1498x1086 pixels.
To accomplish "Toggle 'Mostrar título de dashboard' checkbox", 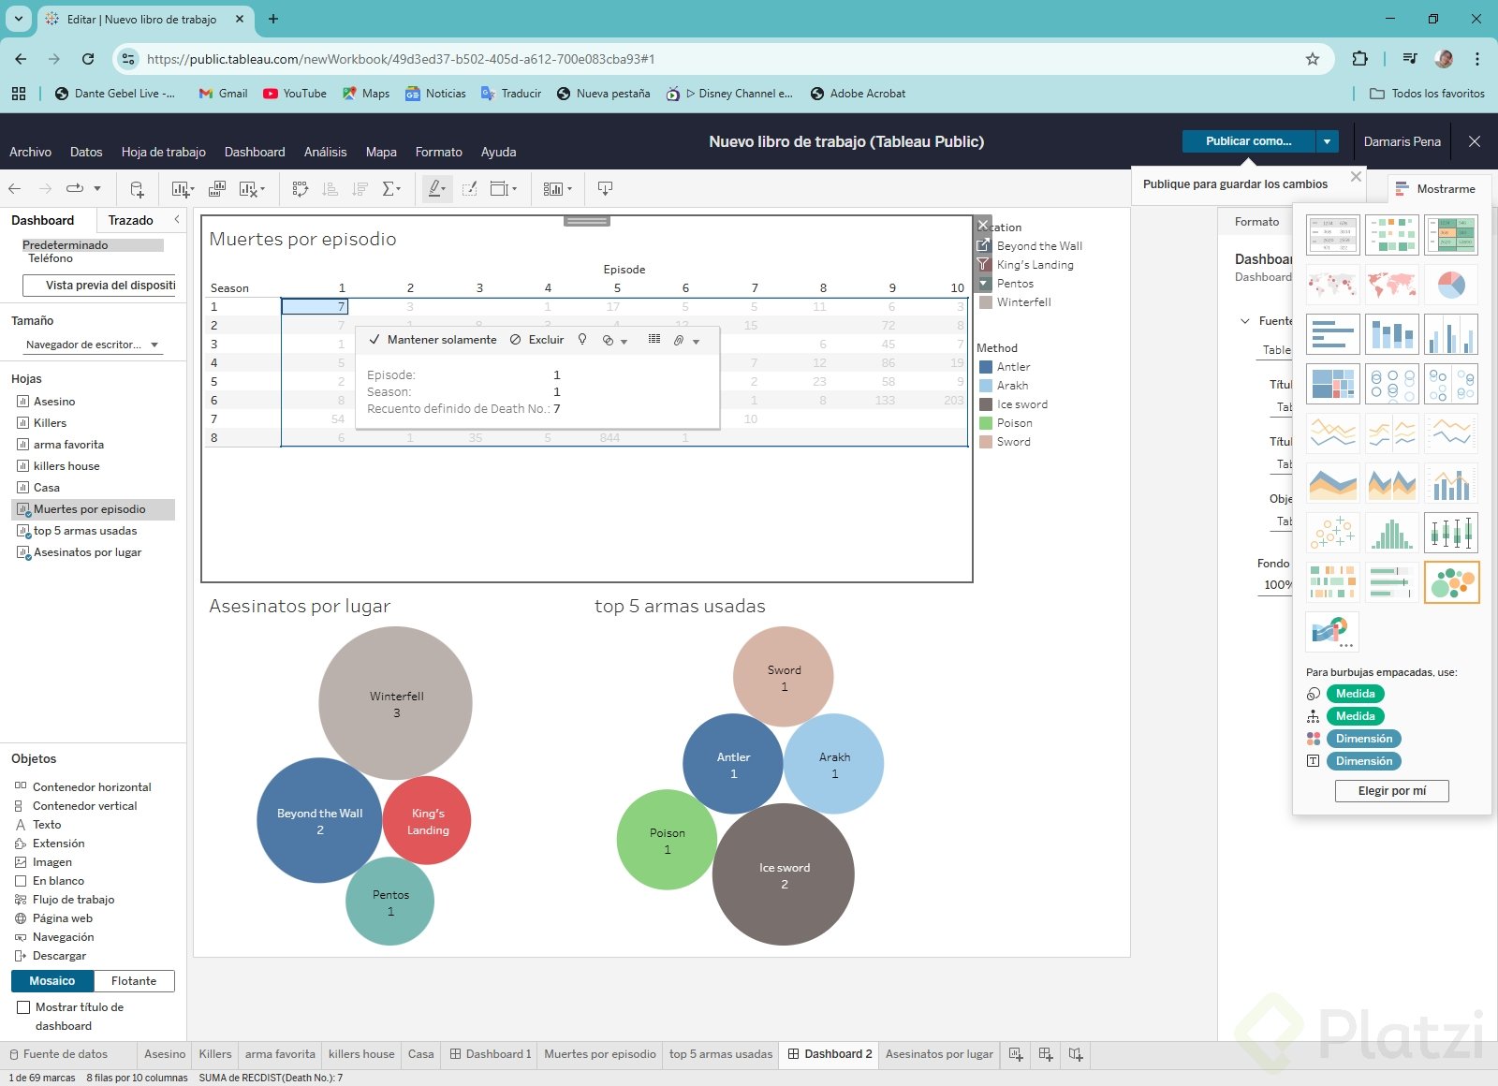I will (23, 1007).
